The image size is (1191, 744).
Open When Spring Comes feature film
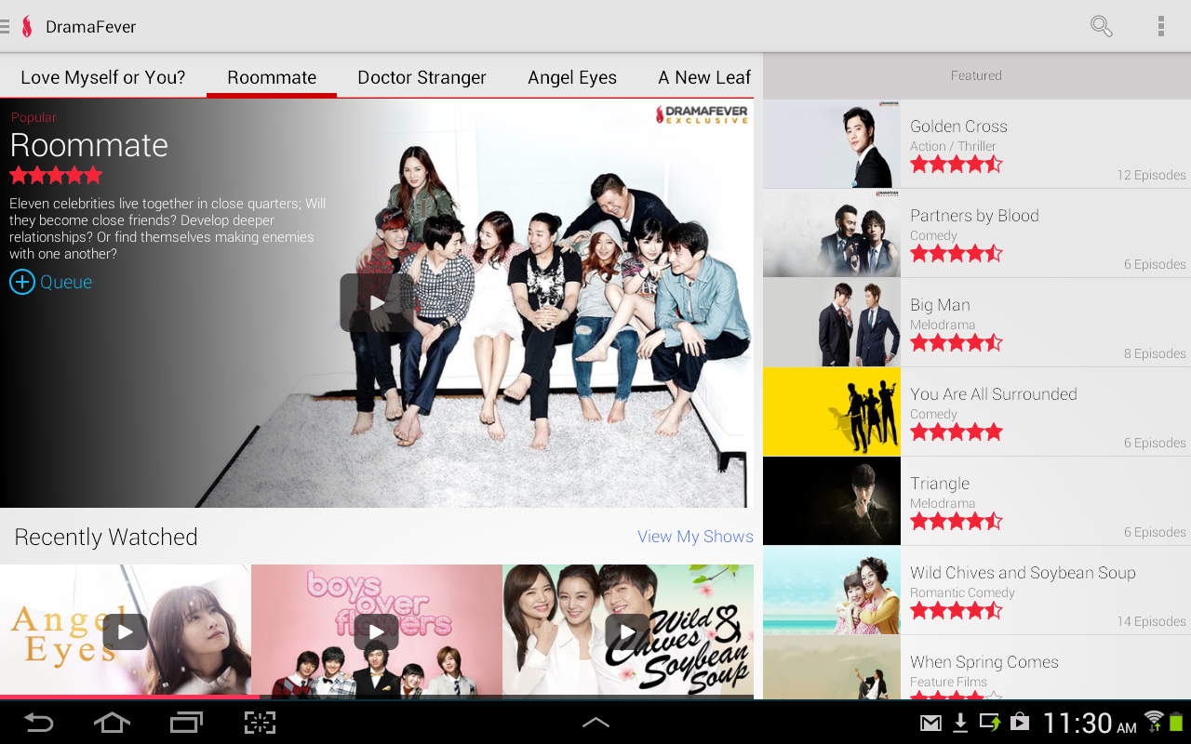[977, 668]
